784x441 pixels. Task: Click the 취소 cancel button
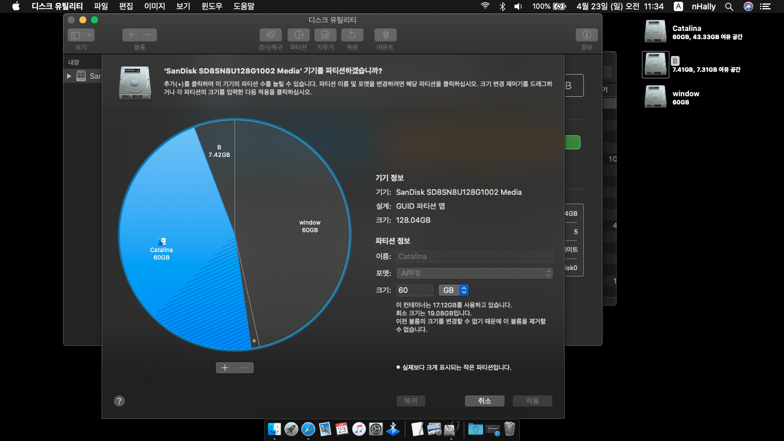pyautogui.click(x=485, y=401)
